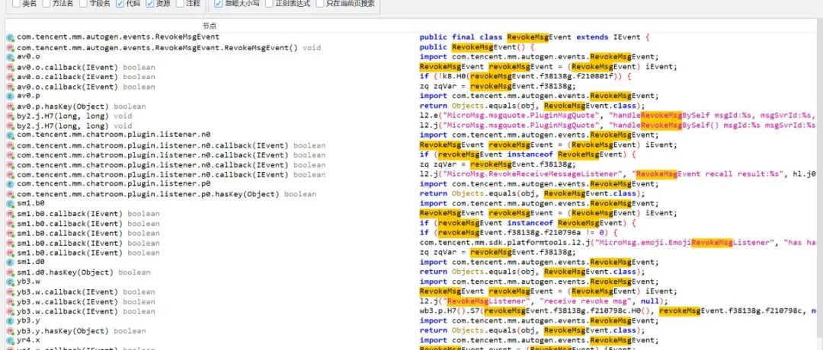Viewport: 823px width, 350px height.
Task: Select the sm1.d0 class node name
Action: [x=30, y=262]
